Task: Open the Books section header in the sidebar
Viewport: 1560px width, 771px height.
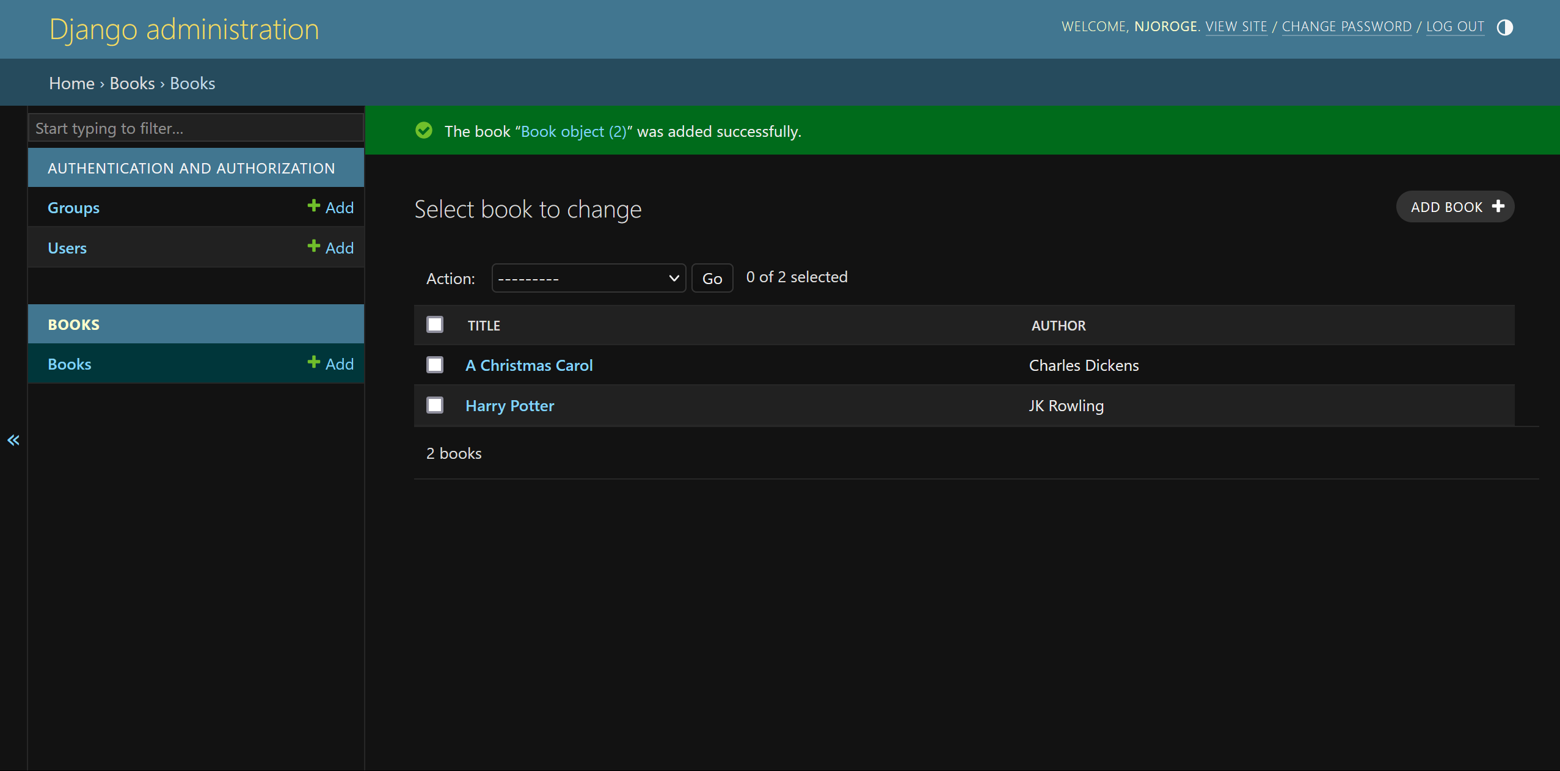Action: (74, 324)
